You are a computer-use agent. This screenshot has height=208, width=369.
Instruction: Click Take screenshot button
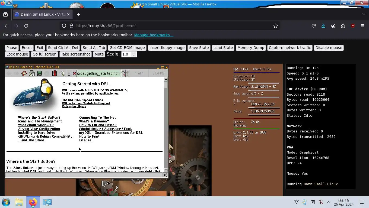click(75, 54)
